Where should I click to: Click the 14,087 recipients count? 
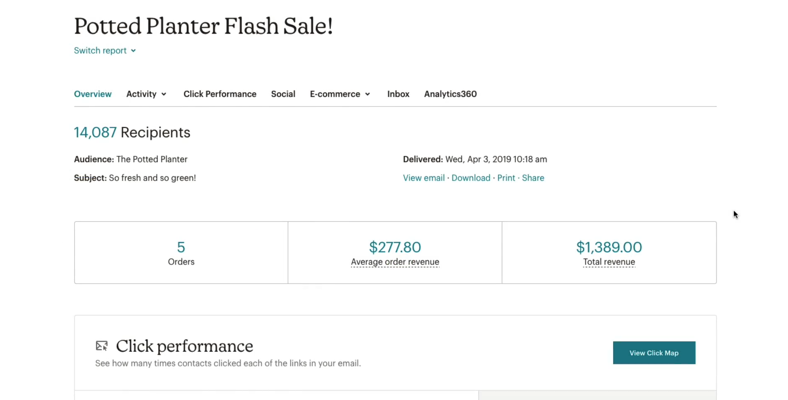[95, 133]
